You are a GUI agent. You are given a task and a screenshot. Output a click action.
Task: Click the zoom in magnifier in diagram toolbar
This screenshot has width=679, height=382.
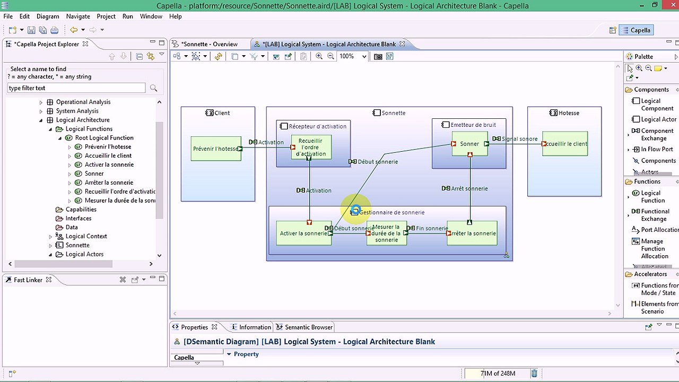[x=319, y=56]
